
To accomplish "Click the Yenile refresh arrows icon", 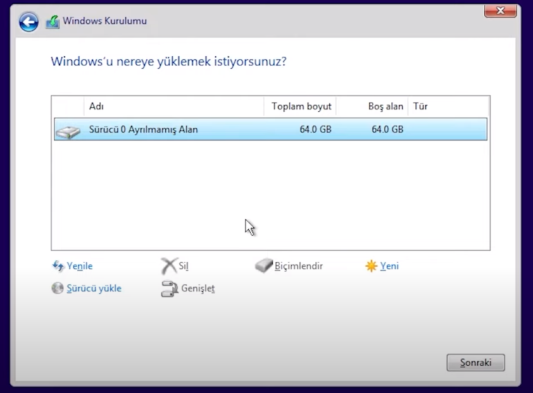I will pos(58,266).
